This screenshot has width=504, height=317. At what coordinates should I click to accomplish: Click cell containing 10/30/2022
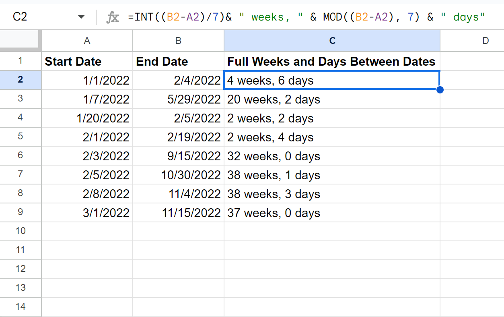(x=178, y=175)
